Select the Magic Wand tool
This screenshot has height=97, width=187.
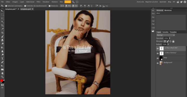[2, 22]
